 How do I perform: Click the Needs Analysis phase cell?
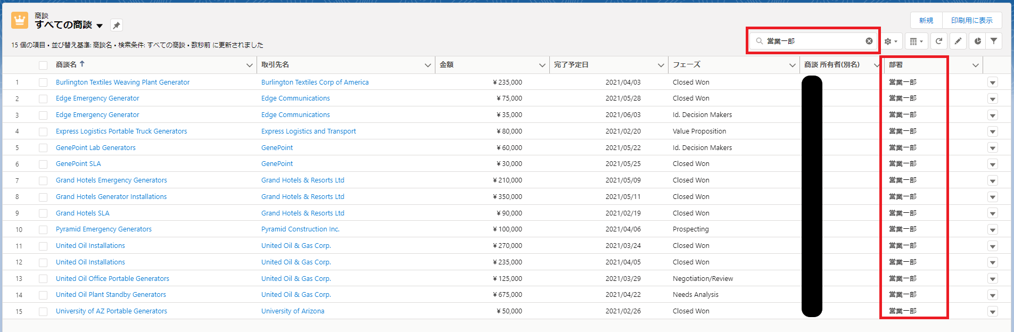point(696,294)
